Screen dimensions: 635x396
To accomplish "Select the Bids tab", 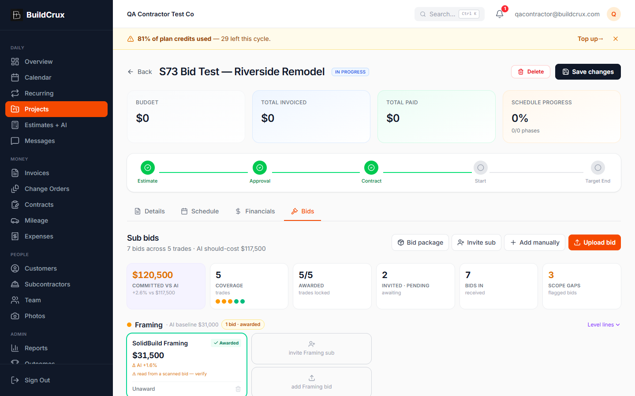I will pos(303,211).
